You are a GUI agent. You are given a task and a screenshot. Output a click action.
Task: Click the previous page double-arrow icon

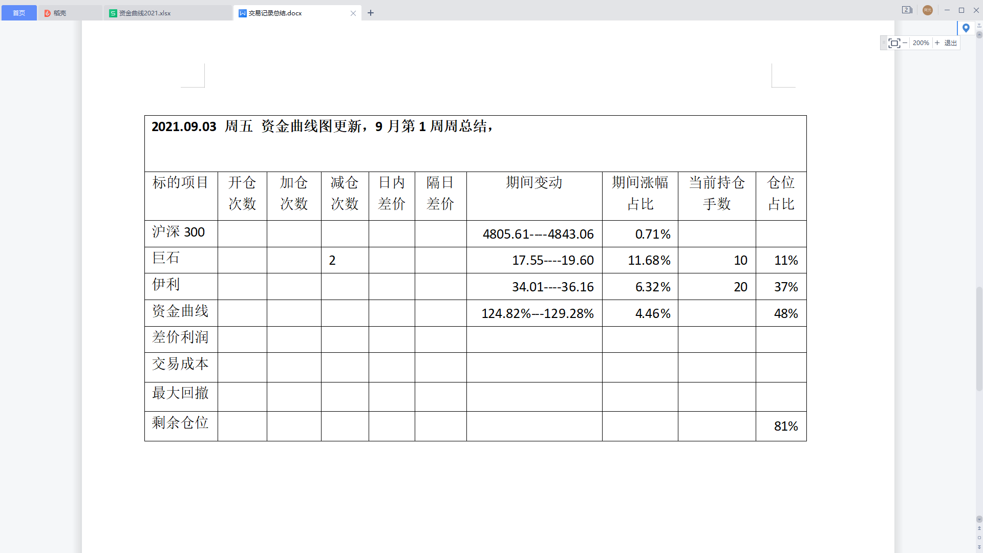(979, 528)
